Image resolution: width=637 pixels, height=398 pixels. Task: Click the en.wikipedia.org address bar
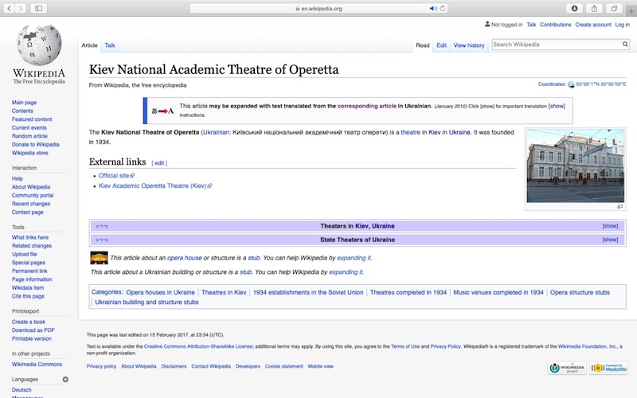tap(318, 8)
